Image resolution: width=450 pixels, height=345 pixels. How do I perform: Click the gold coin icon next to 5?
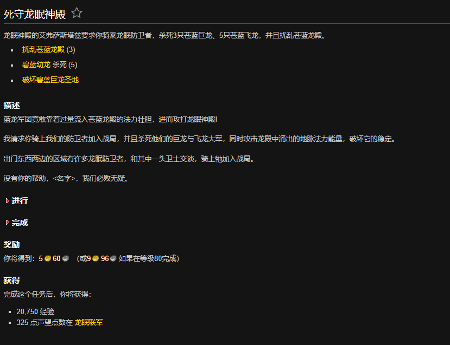point(47,258)
